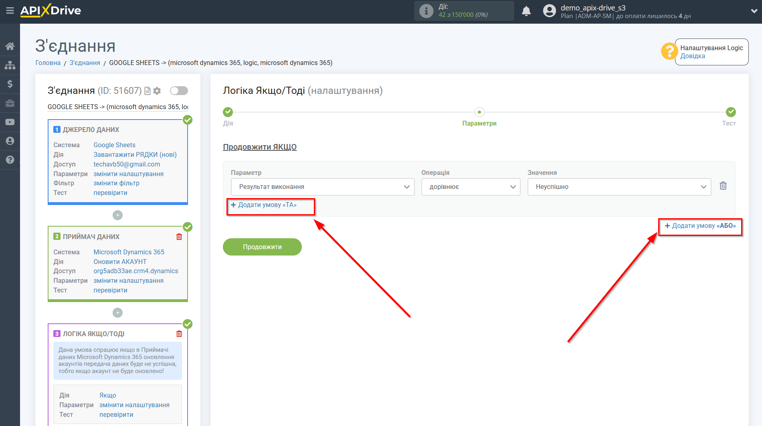Click data source змінити налаштування

pyautogui.click(x=128, y=174)
